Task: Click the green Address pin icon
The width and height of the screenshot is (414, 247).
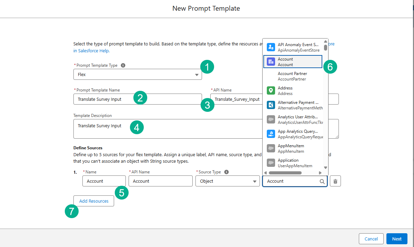Action: 271,91
